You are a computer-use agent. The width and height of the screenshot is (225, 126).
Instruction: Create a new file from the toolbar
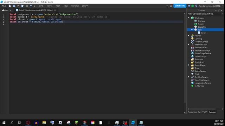click(9, 6)
